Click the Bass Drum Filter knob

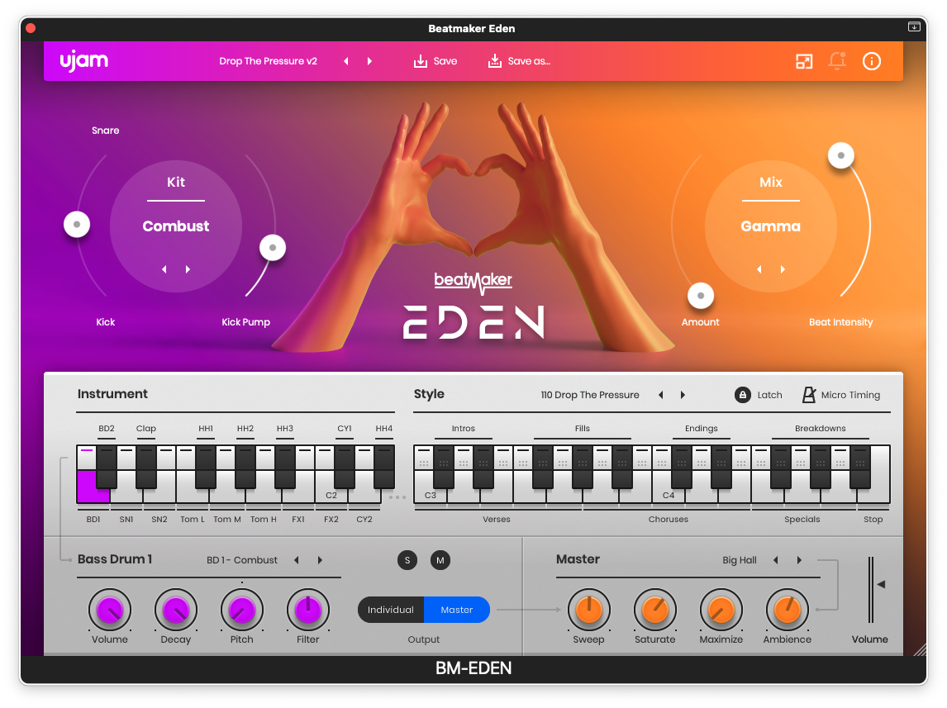pyautogui.click(x=308, y=610)
